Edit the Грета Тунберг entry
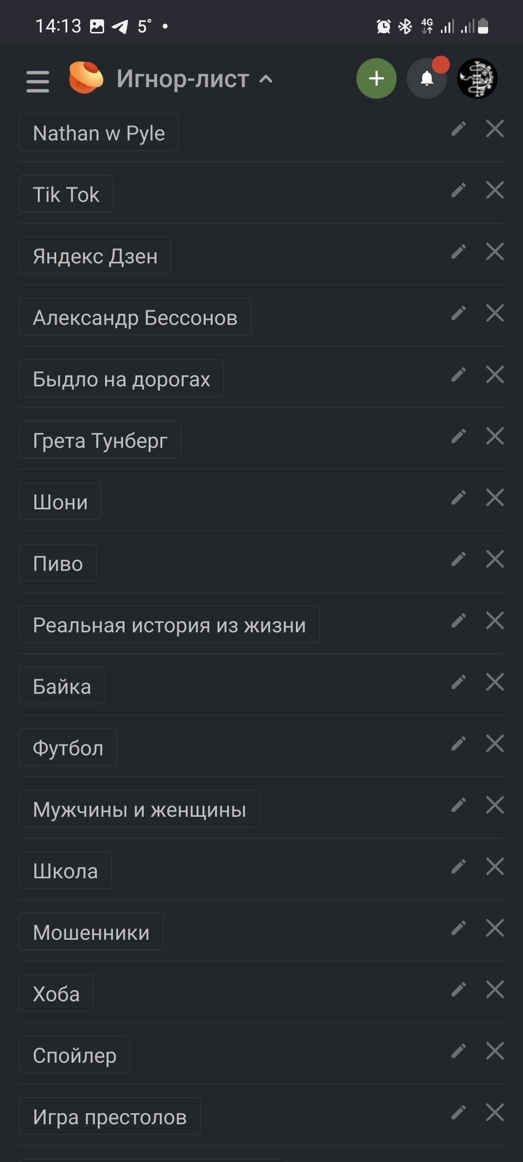This screenshot has width=523, height=1162. (458, 436)
